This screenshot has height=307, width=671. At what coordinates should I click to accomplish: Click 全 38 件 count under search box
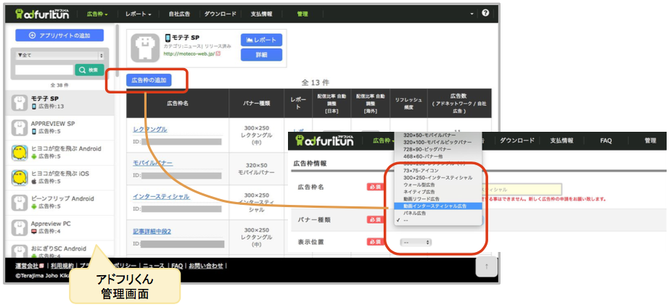59,85
